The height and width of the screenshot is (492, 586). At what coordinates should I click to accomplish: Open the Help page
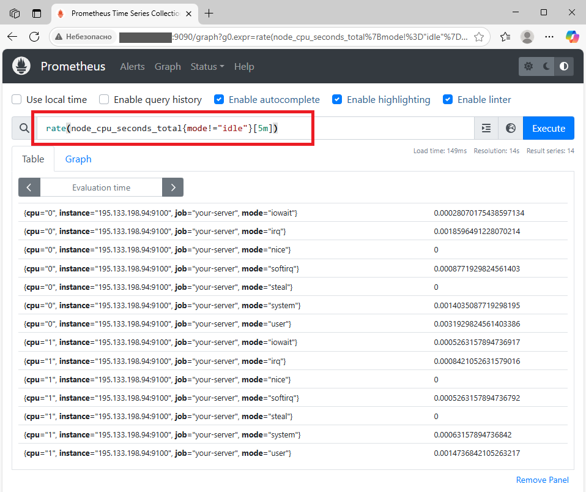pos(244,67)
